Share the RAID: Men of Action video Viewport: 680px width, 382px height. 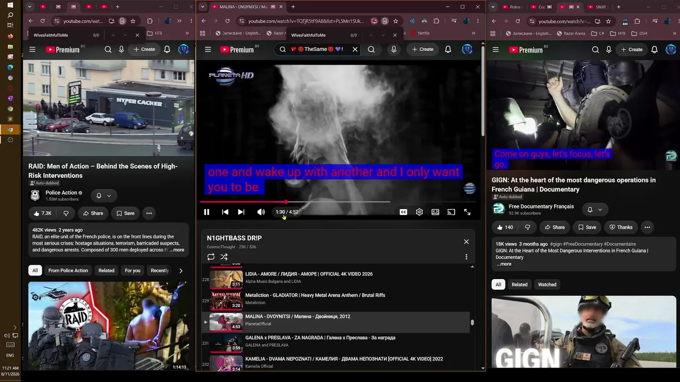[92, 213]
